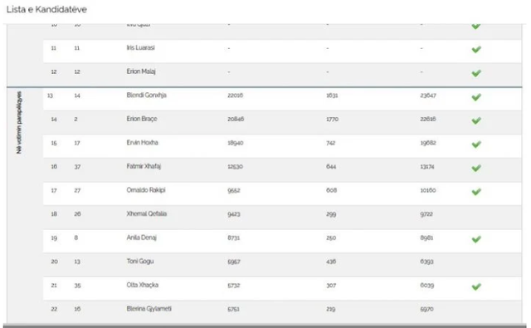
Task: Click the green checkmark for Ervin Hoxha
Action: click(476, 144)
